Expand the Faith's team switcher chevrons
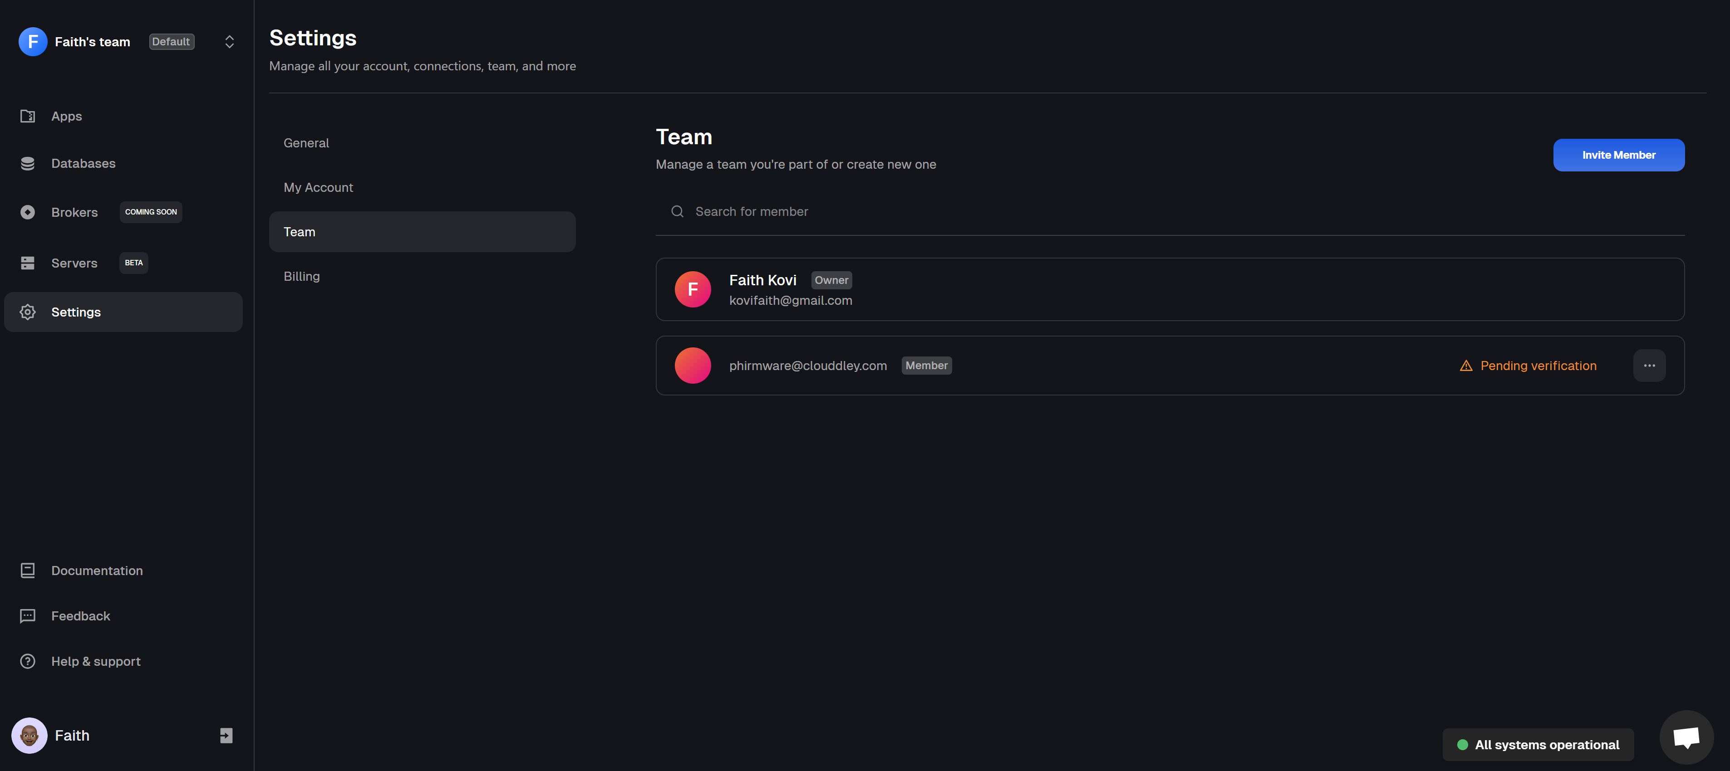1730x771 pixels. coord(229,42)
